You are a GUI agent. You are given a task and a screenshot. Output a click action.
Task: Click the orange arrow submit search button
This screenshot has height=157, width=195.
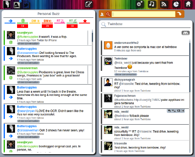[179, 14]
